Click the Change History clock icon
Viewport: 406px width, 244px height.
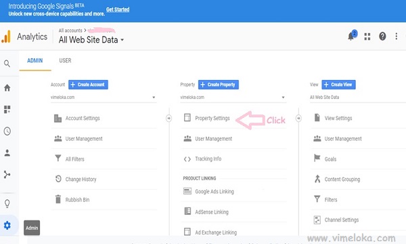pos(58,179)
